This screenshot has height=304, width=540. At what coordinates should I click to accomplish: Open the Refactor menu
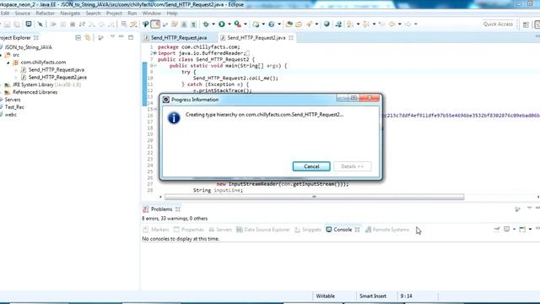coord(45,14)
